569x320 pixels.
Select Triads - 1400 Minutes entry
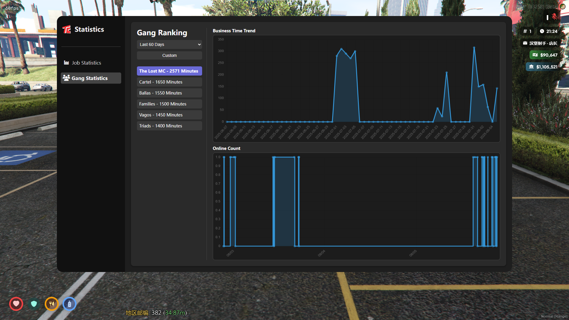(x=170, y=126)
